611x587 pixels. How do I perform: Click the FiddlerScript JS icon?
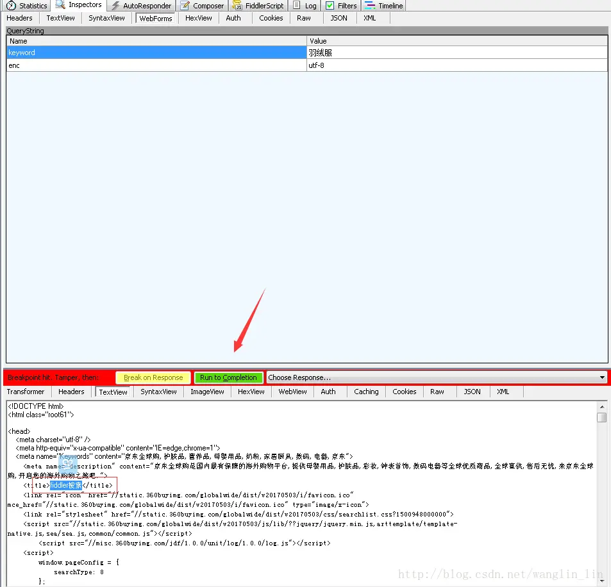pyautogui.click(x=237, y=6)
